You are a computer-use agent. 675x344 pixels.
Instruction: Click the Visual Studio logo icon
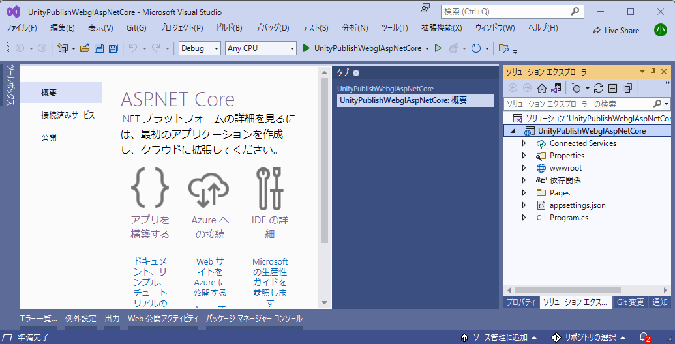[14, 12]
